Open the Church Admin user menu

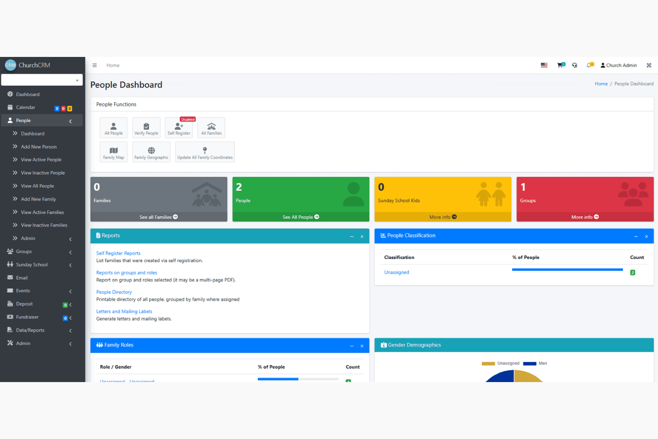(x=618, y=65)
